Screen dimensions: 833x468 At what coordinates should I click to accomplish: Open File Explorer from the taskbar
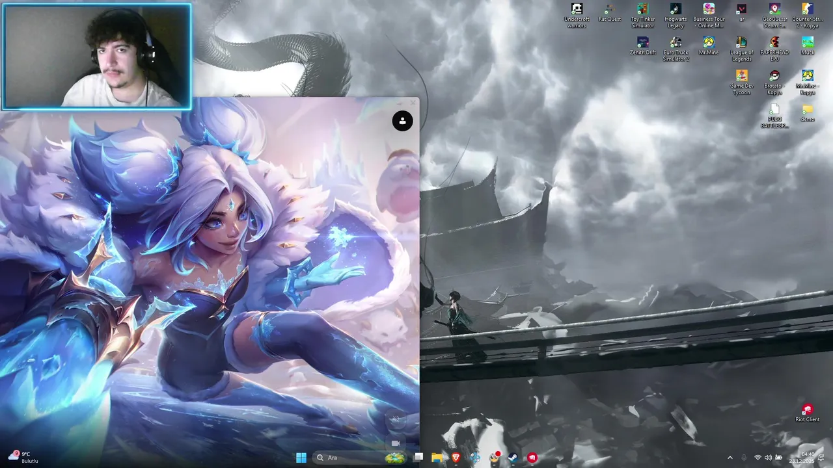click(x=437, y=458)
